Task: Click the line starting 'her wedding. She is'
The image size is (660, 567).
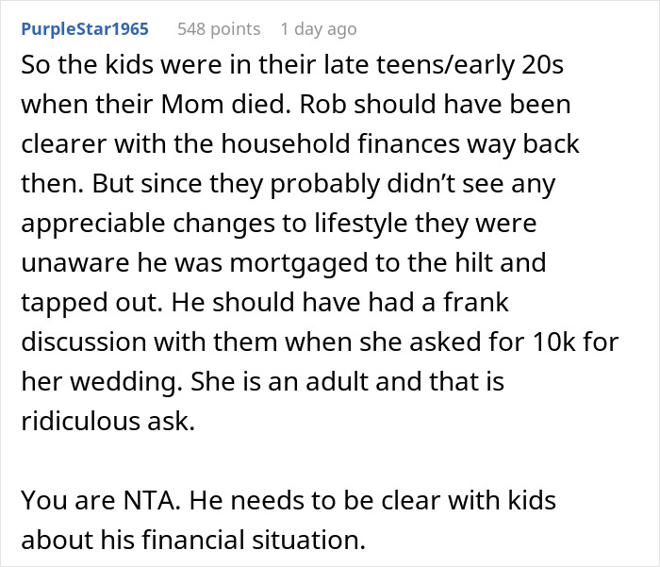Action: pyautogui.click(x=263, y=382)
